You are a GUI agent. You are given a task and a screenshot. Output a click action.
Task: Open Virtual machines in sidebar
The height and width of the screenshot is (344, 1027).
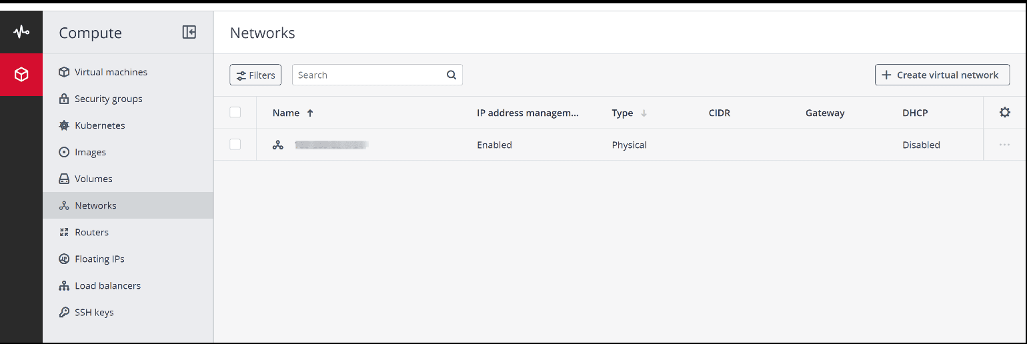(x=111, y=72)
